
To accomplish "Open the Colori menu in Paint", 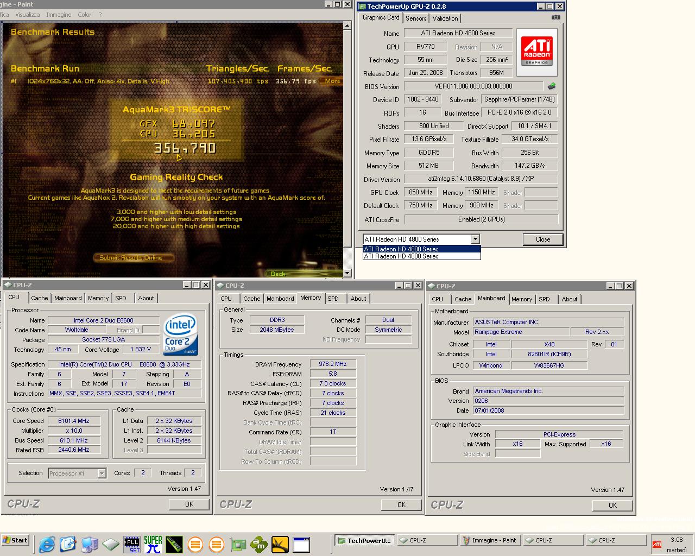I will tap(85, 15).
